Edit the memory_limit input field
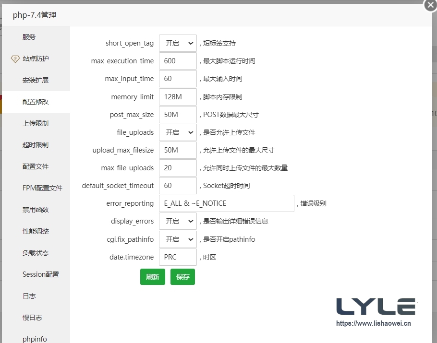Image resolution: width=437 pixels, height=343 pixels. 178,96
